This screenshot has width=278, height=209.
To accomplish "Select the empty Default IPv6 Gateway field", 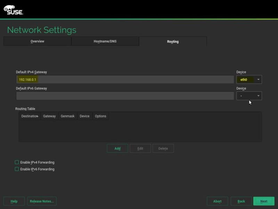I will [125, 95].
